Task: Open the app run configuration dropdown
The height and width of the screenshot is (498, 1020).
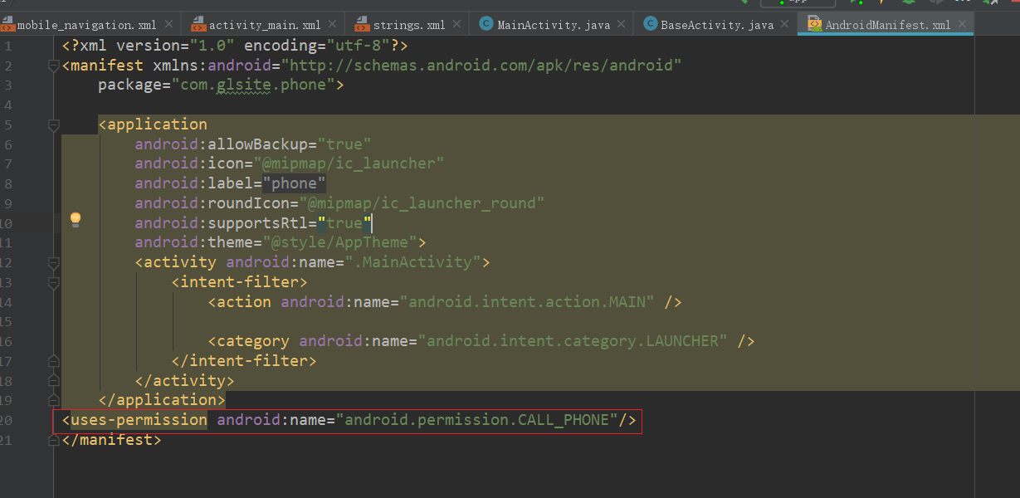Action: (x=797, y=4)
